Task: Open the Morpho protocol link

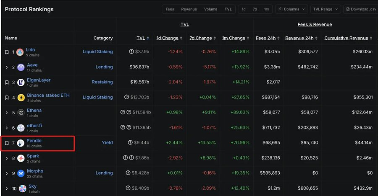Action: click(x=35, y=171)
